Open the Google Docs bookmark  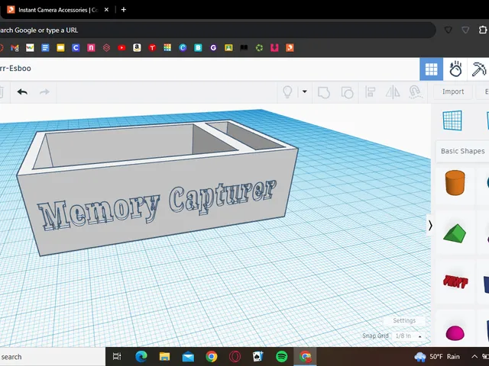pos(45,47)
